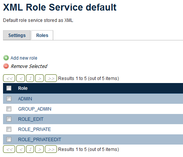Go to previous page in top pager

coord(21,78)
